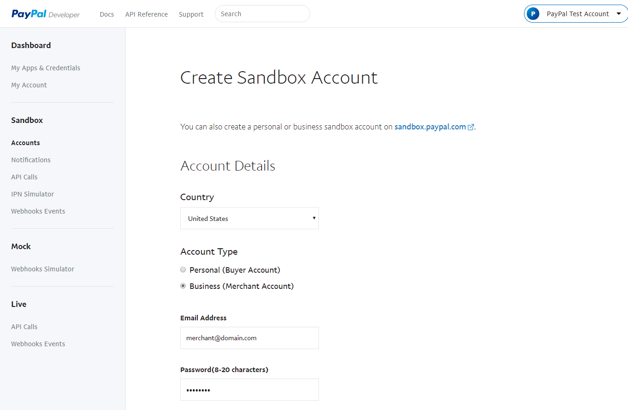Click the Search field
This screenshot has width=628, height=410.
tap(262, 14)
